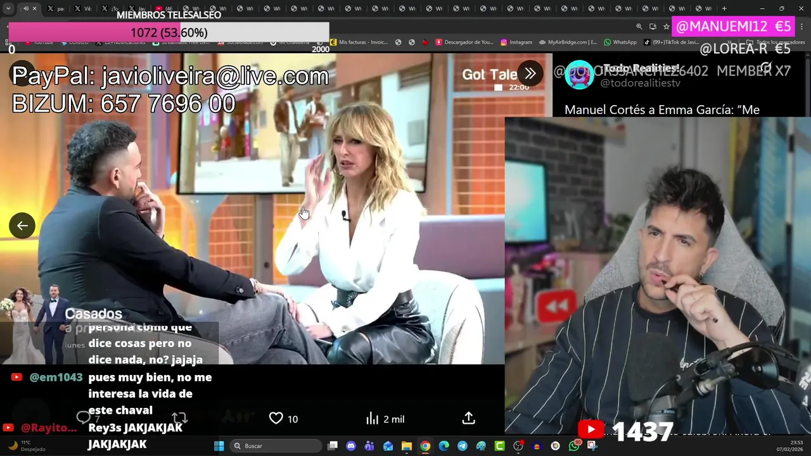Go back with the left arrow on the video
This screenshot has width=811, height=456.
click(22, 225)
